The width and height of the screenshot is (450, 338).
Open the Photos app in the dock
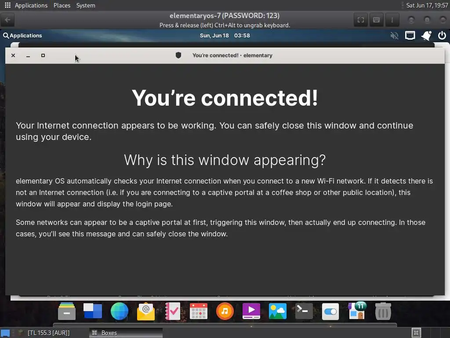(x=278, y=311)
